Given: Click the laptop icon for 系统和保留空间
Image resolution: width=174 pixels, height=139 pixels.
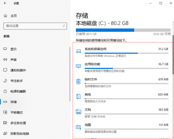Looking at the screenshot, I should click(x=78, y=51).
